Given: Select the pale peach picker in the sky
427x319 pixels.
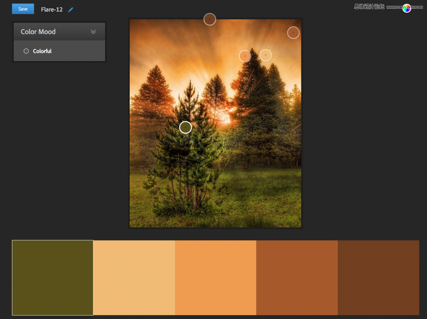Looking at the screenshot, I should (266, 55).
